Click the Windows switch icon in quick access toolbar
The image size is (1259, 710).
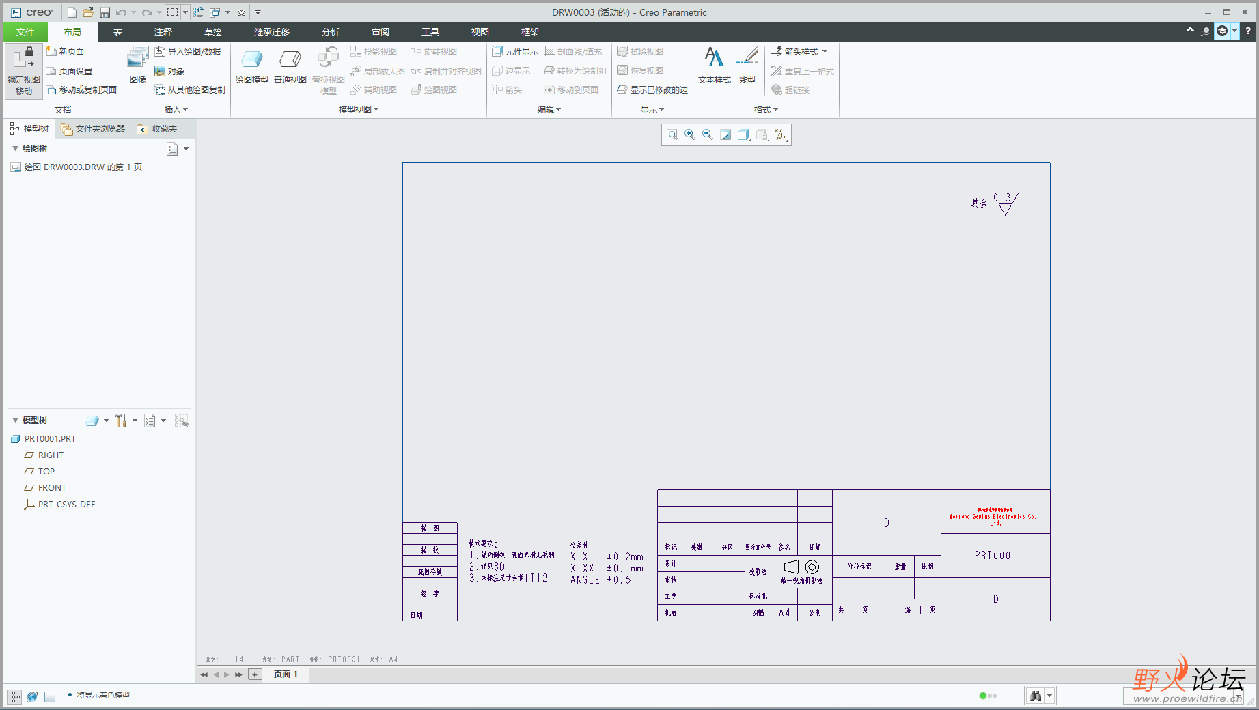pyautogui.click(x=215, y=12)
